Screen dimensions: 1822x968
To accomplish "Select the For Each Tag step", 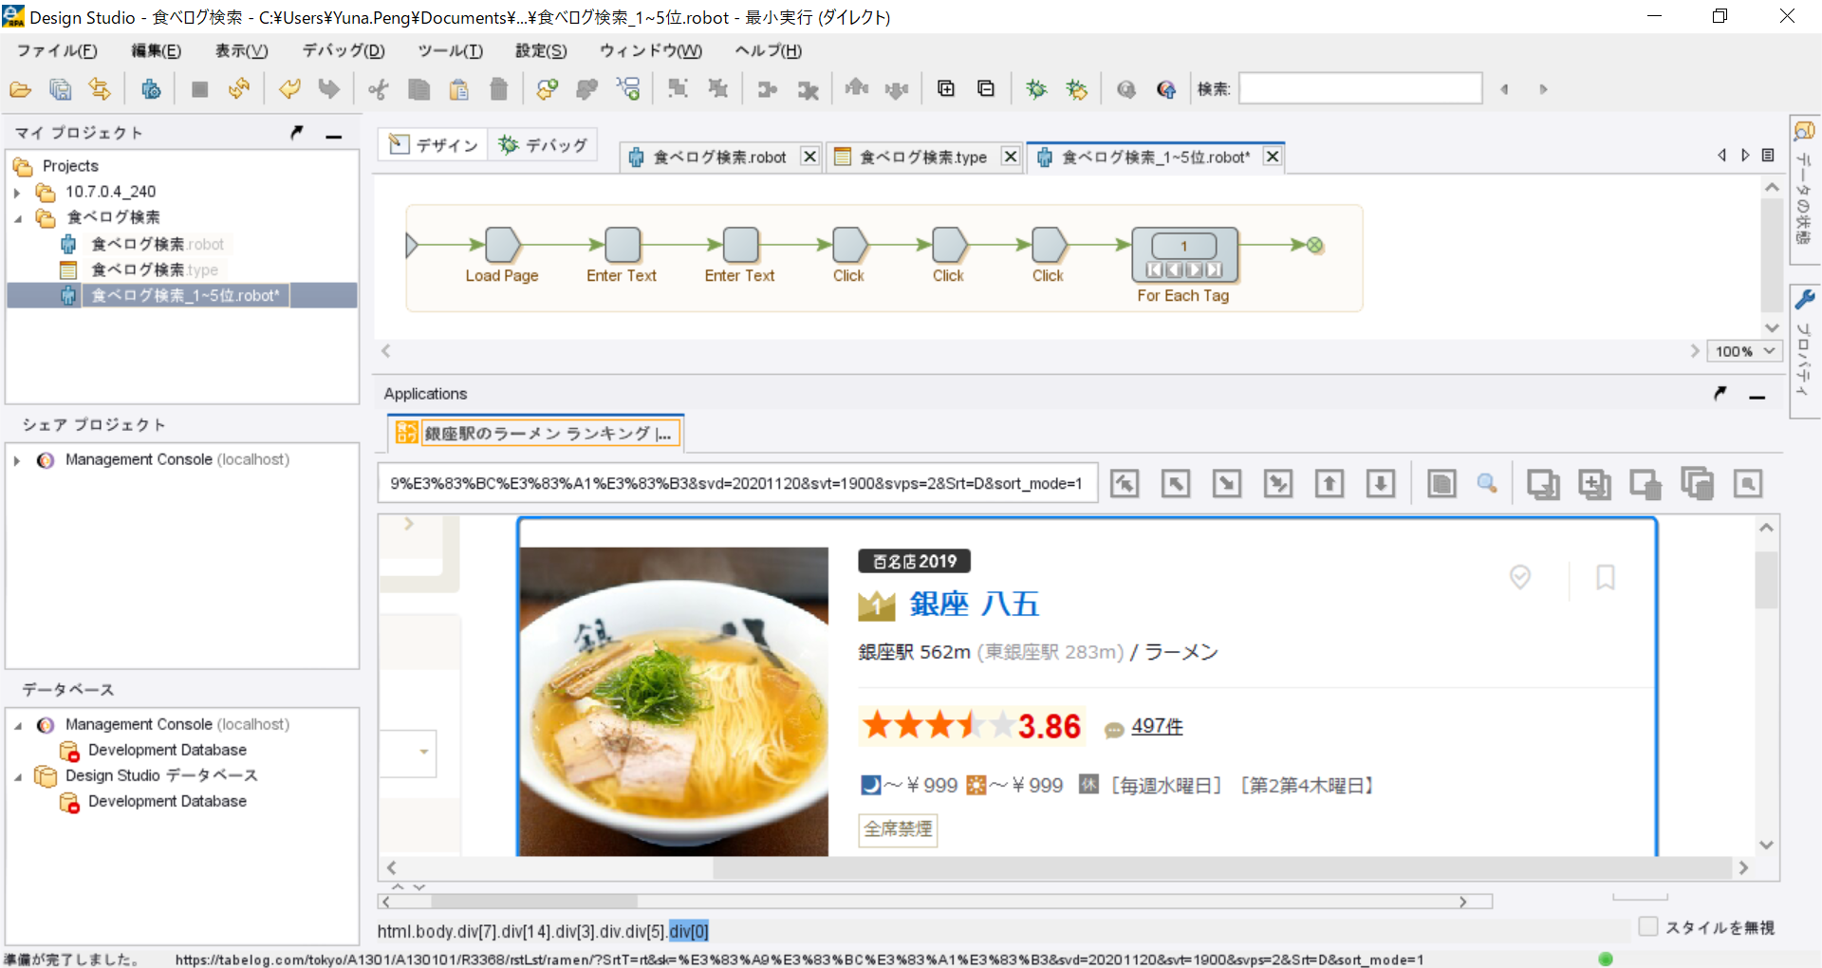I will 1184,254.
